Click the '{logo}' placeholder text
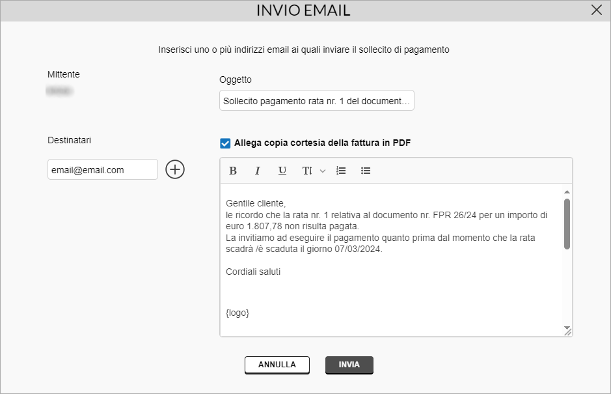 238,313
